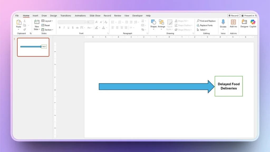
Task: Click the text highlight color swatch
Action: (x=97, y=27)
